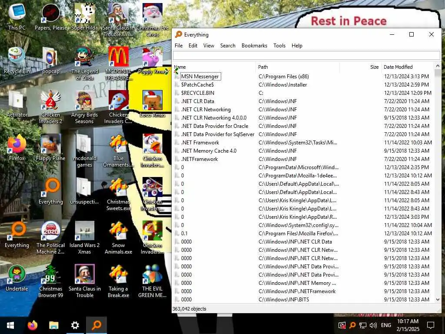The image size is (445, 334).
Task: Open the Tools menu
Action: (279, 45)
